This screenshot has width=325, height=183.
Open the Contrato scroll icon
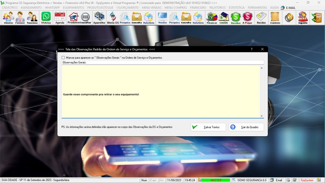pyautogui.click(x=275, y=17)
